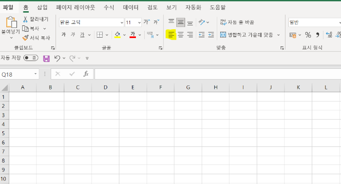Toggle italic 가 formatting
The image size is (341, 184).
click(x=73, y=35)
